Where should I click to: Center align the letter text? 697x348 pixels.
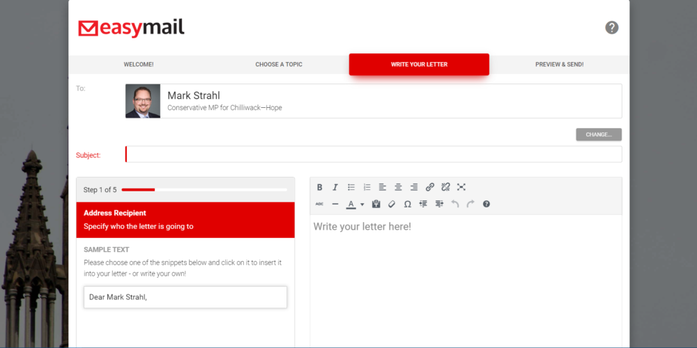click(398, 187)
